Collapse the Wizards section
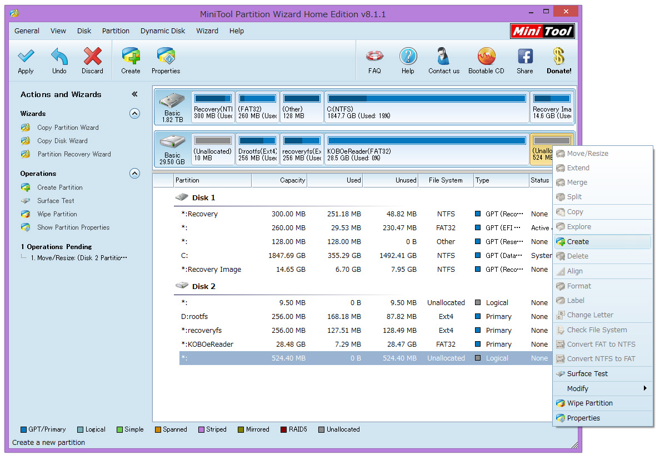Screen dimensions: 660x456 tap(134, 114)
